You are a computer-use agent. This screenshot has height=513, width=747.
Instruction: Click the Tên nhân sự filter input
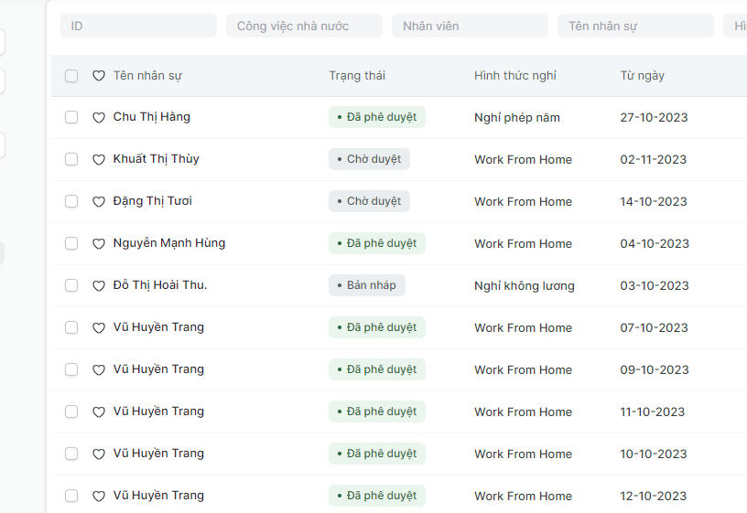click(x=635, y=27)
